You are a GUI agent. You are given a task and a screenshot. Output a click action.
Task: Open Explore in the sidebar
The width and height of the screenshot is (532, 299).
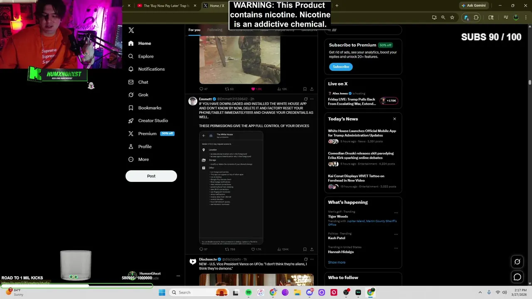coord(141,56)
